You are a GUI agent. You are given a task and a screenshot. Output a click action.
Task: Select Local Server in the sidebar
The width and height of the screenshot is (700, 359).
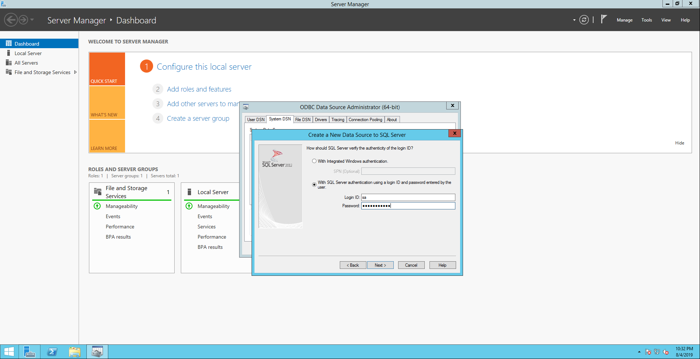point(28,53)
